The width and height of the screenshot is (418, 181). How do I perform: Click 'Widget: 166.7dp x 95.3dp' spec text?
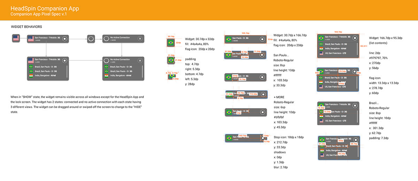(x=386, y=38)
